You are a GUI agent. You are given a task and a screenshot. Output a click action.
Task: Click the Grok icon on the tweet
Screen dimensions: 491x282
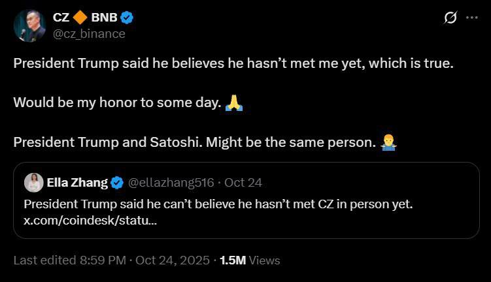coord(450,18)
